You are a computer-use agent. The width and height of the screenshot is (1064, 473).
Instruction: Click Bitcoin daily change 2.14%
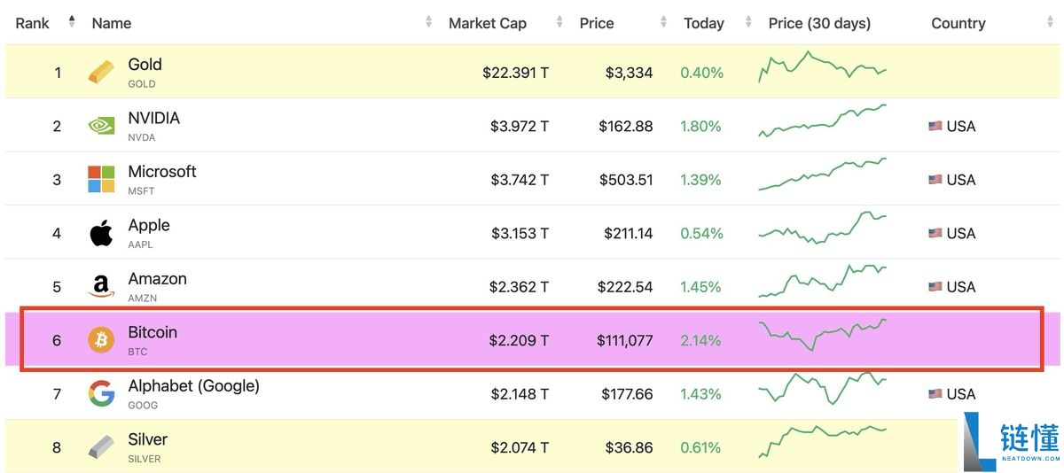[x=700, y=340]
